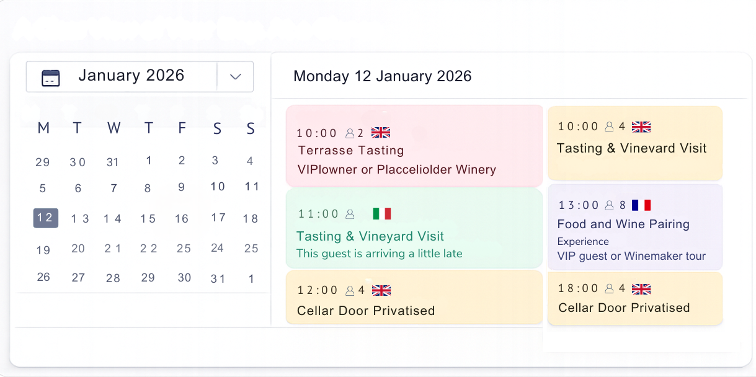Open the 18:00 Cellar Door Privatised booking
Image resolution: width=756 pixels, height=377 pixels.
click(634, 299)
